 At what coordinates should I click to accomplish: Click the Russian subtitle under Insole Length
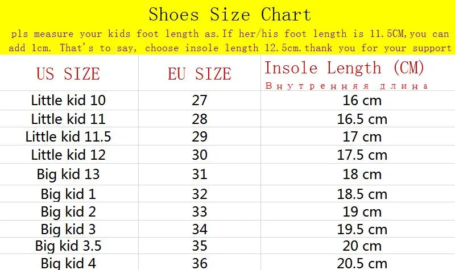(346, 86)
